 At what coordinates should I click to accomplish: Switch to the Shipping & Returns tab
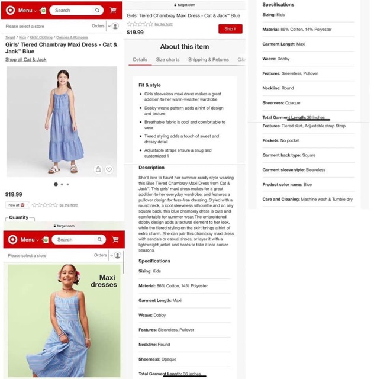208,59
